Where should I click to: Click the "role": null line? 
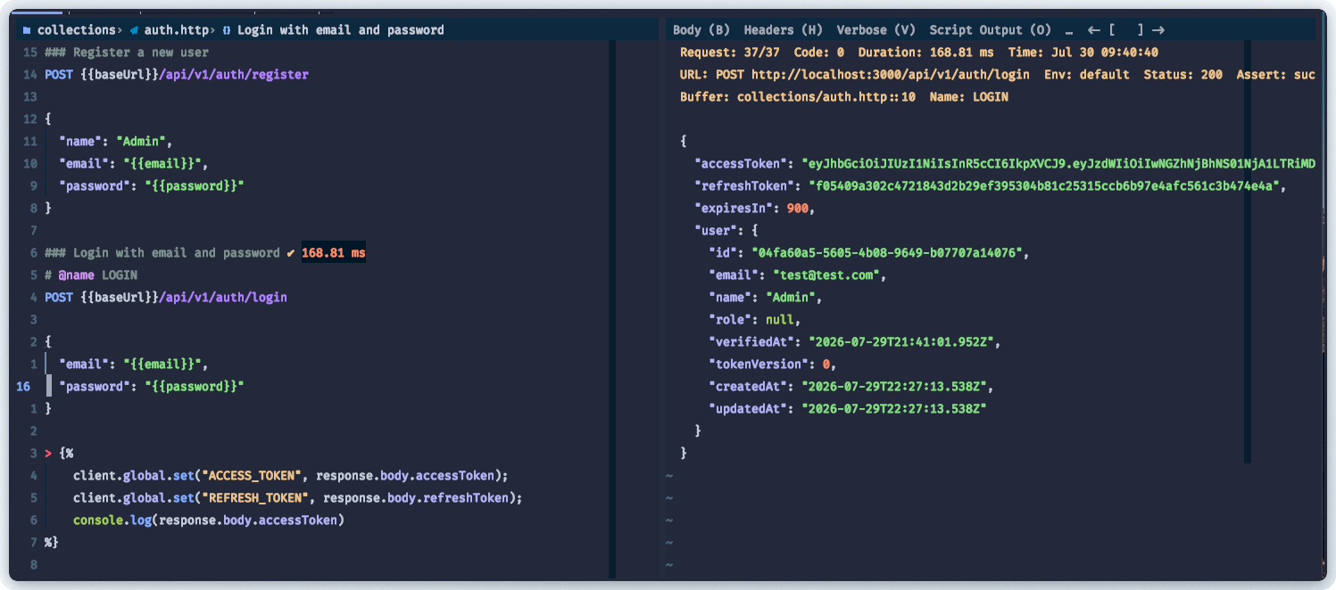[755, 320]
